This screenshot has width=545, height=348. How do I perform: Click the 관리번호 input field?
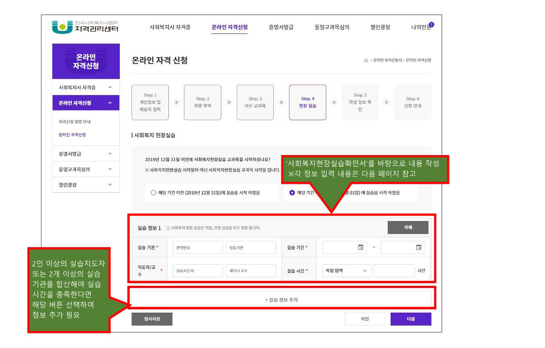tap(198, 248)
